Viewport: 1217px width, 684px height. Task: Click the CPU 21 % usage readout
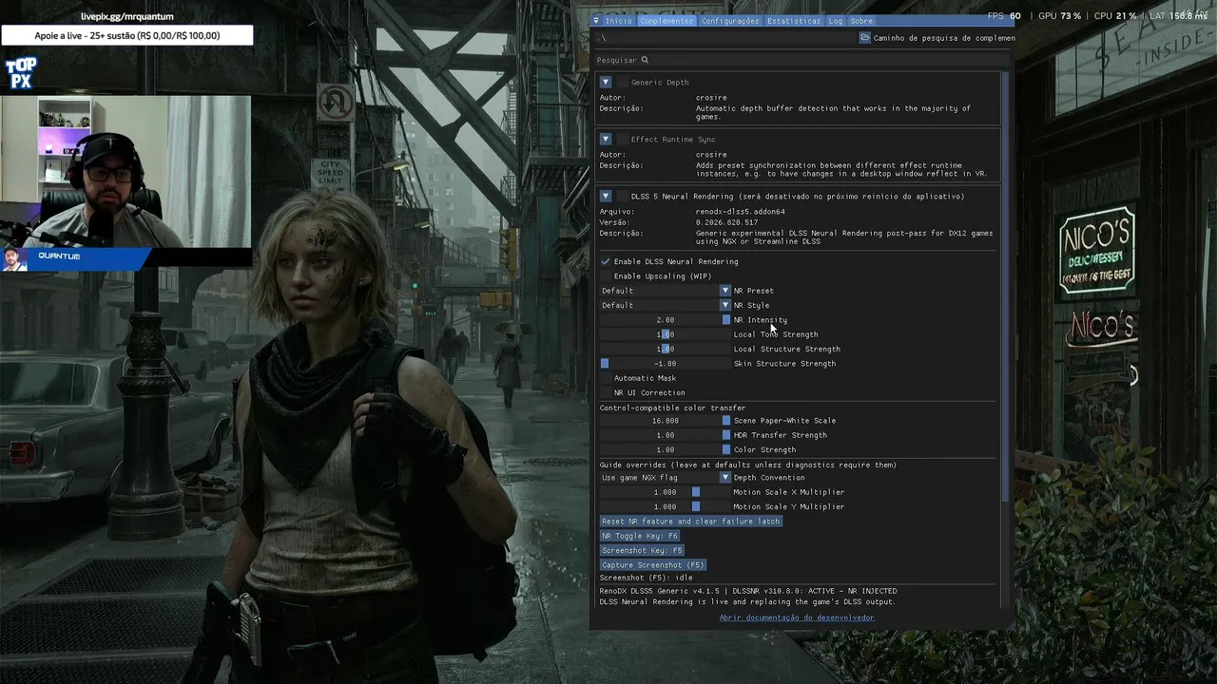click(x=1115, y=16)
